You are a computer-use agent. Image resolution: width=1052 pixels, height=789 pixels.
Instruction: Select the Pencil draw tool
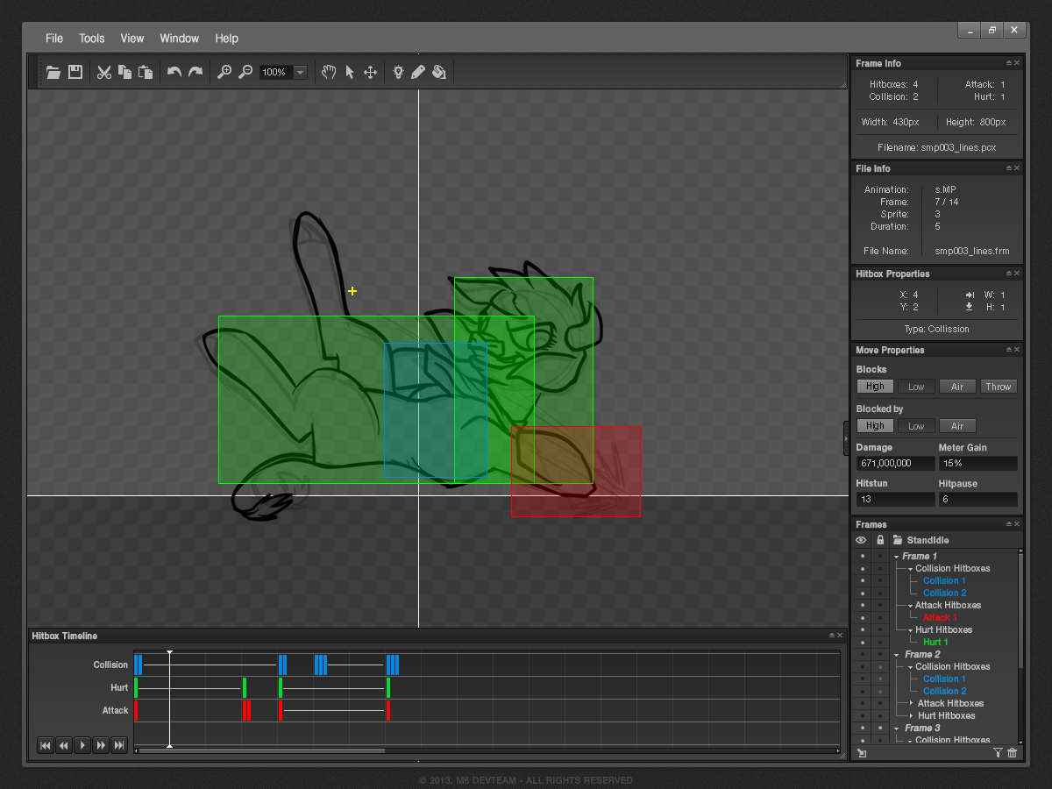tap(418, 72)
